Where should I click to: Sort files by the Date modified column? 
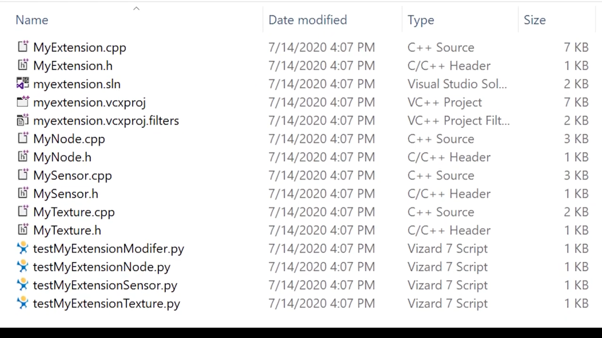307,20
